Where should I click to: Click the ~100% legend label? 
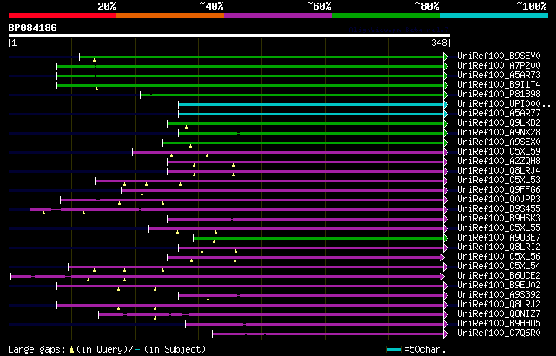tap(531, 6)
